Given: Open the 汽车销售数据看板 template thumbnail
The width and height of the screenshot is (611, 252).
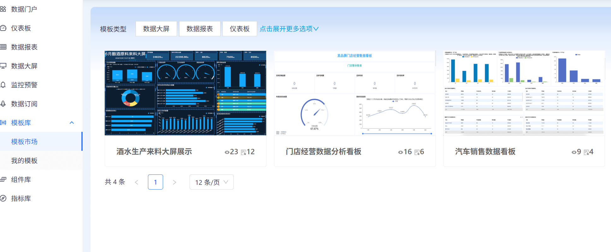Looking at the screenshot, I should point(524,93).
